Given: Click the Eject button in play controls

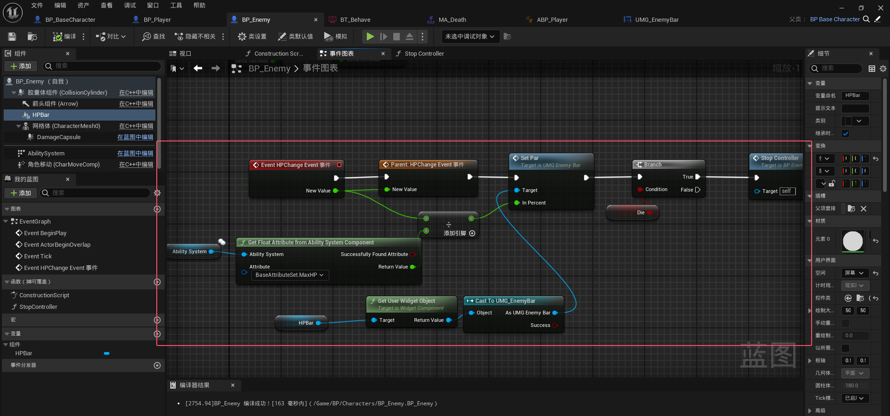Looking at the screenshot, I should [410, 37].
